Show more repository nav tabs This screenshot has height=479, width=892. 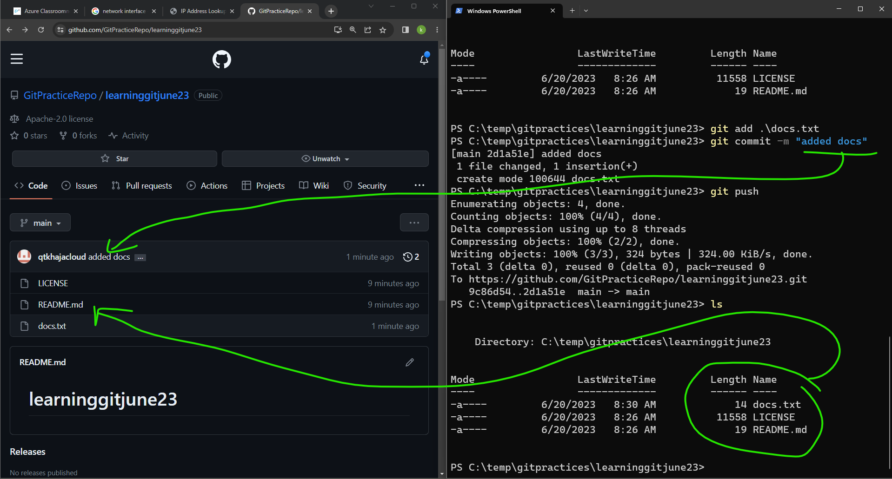tap(419, 185)
